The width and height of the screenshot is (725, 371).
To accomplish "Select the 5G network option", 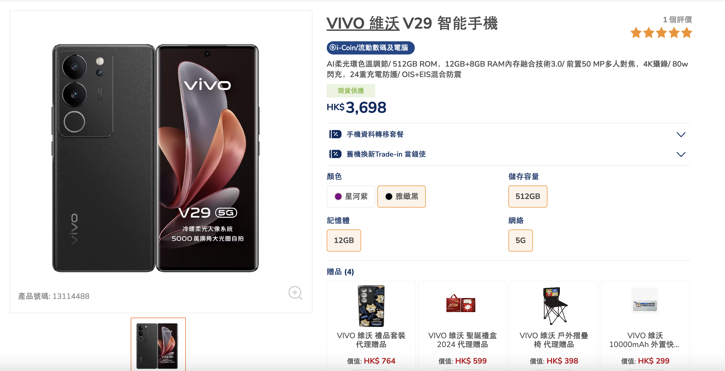I will tap(520, 240).
